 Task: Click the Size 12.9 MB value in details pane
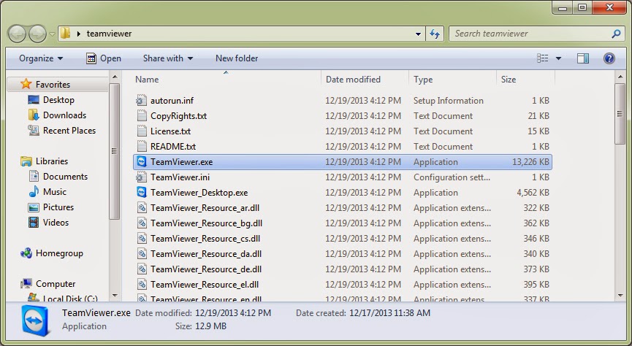pos(211,326)
